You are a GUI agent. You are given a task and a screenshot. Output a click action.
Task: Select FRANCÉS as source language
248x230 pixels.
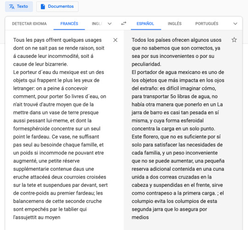pyautogui.click(x=69, y=23)
